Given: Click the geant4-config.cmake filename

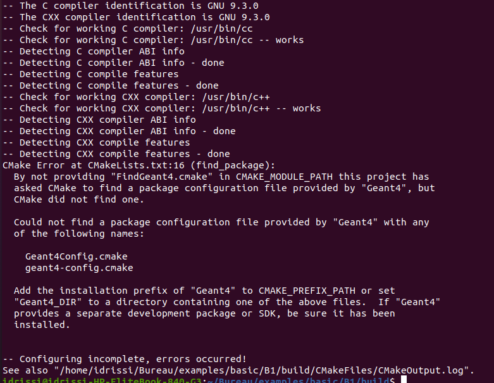Looking at the screenshot, I should [x=79, y=268].
